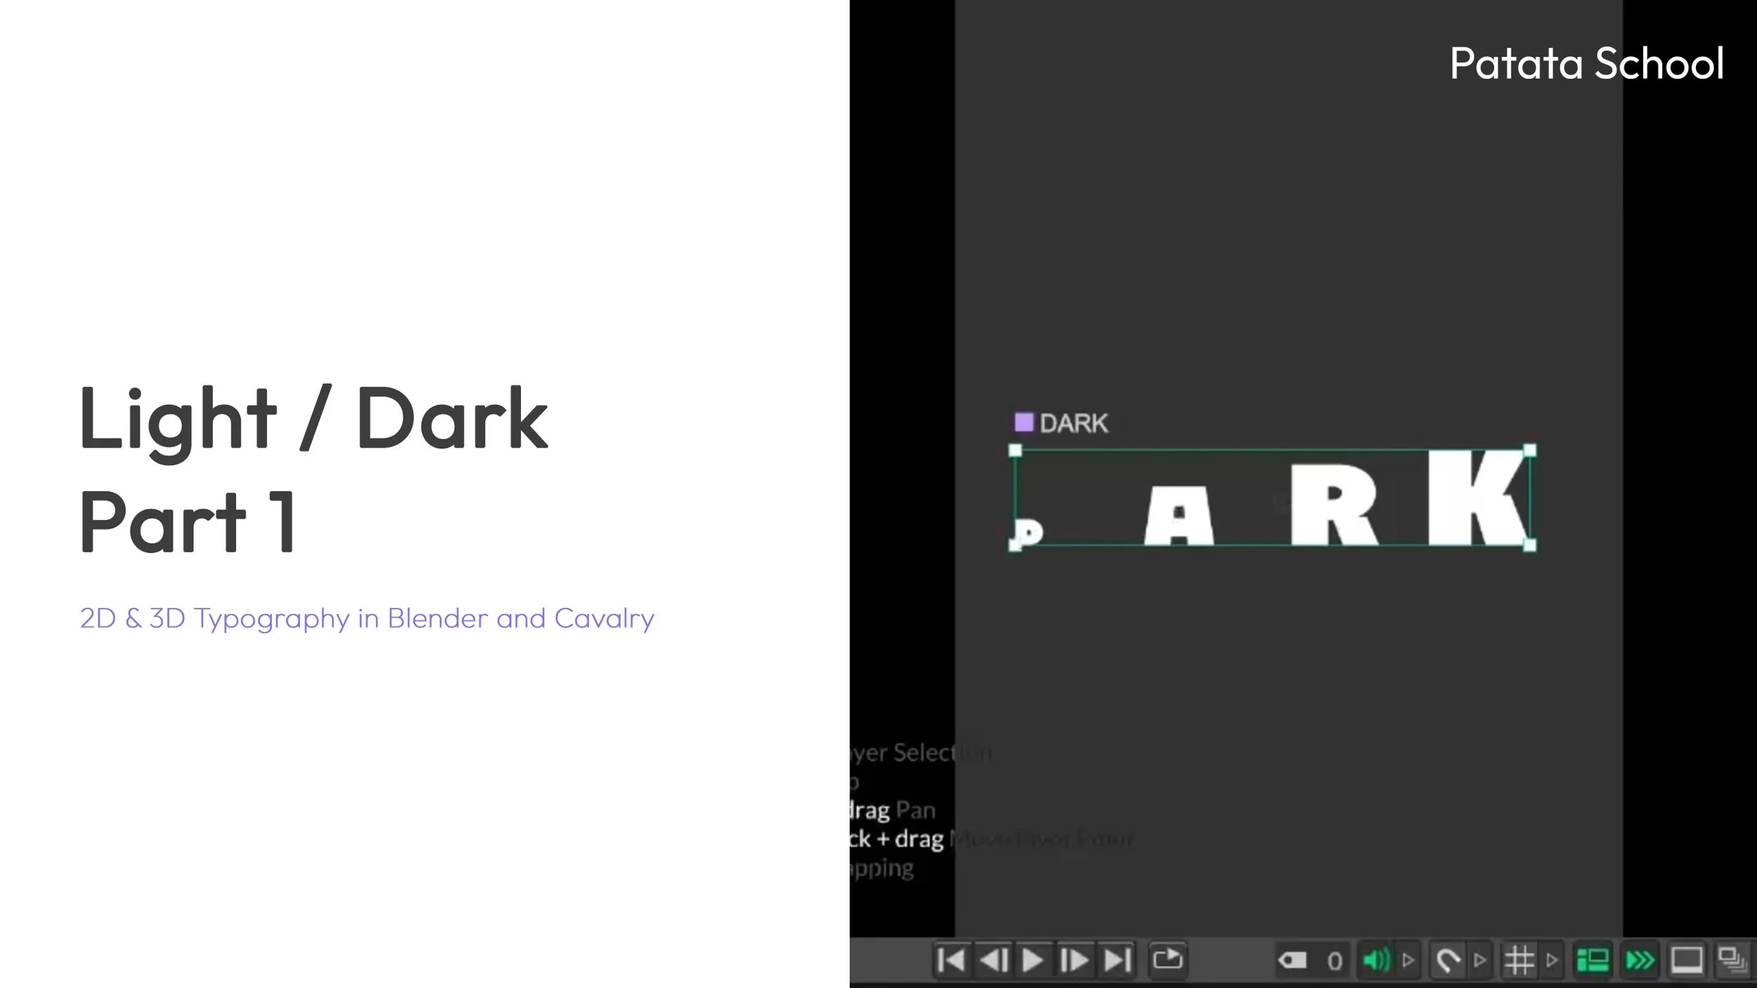
Task: Expand the audio options arrow
Action: coord(1408,960)
